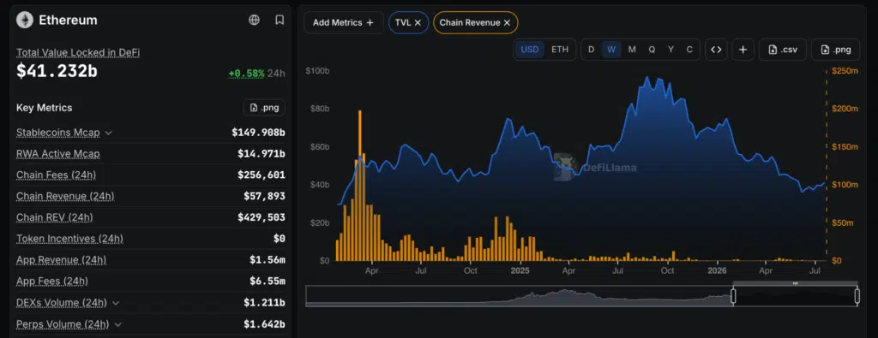Click the right handle of the range slider
Viewport: 878px width, 338px height.
tap(857, 296)
